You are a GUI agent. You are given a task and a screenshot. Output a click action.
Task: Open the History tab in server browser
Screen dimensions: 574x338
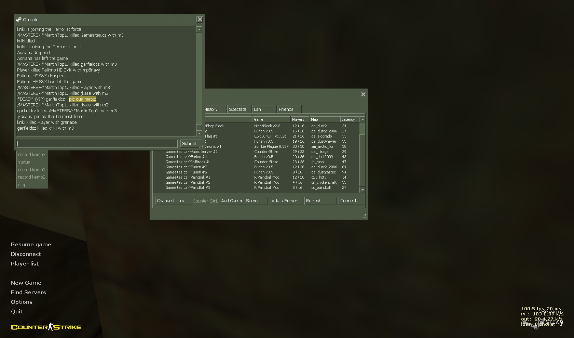(x=215, y=109)
